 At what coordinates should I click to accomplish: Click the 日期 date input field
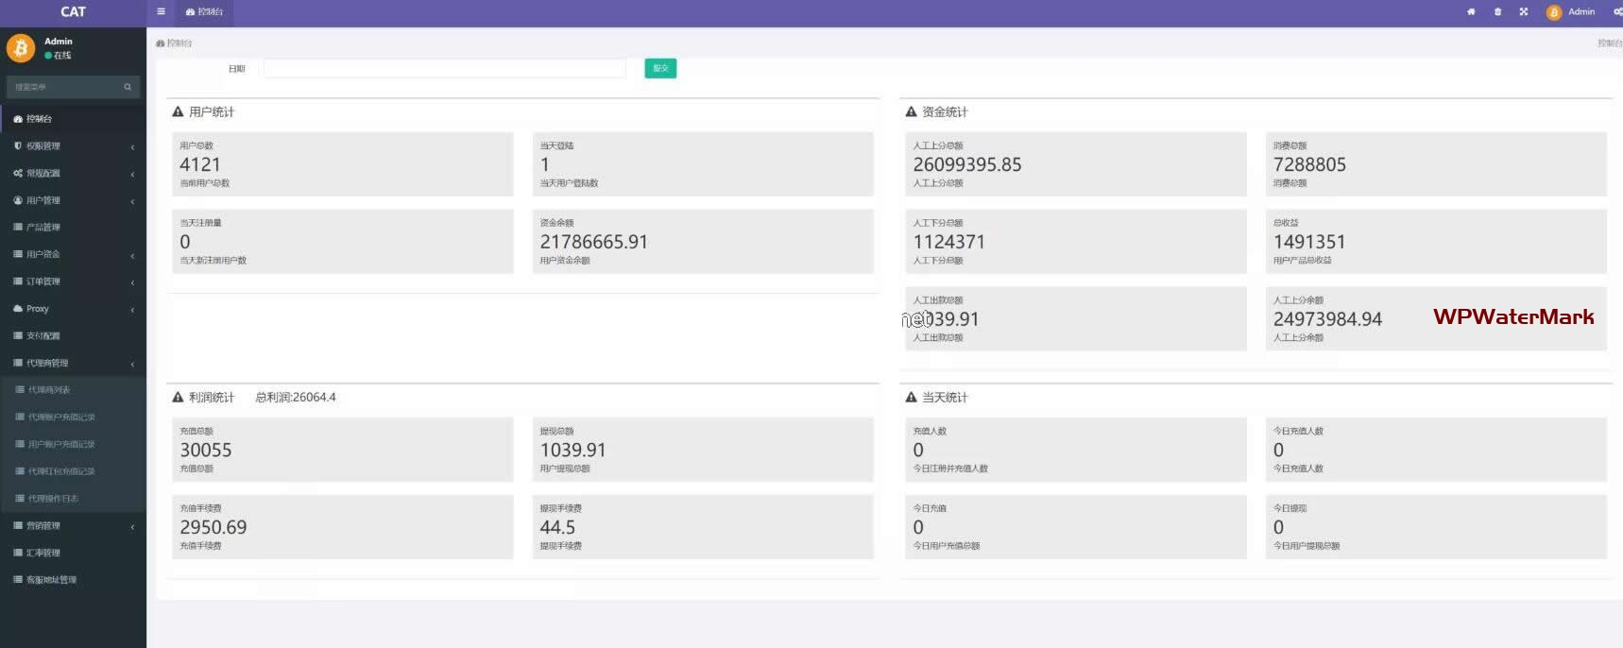444,68
